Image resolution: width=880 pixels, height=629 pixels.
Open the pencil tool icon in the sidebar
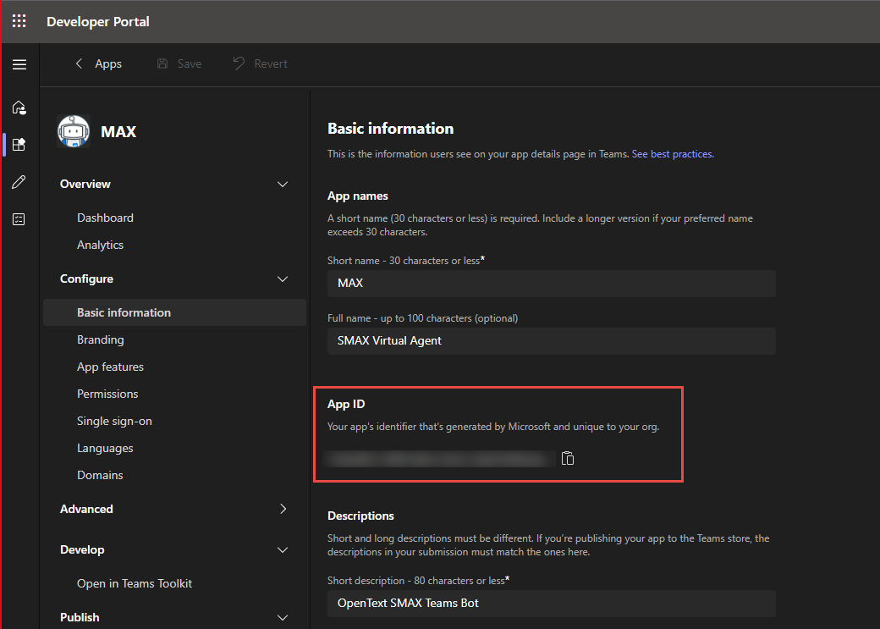coord(19,181)
